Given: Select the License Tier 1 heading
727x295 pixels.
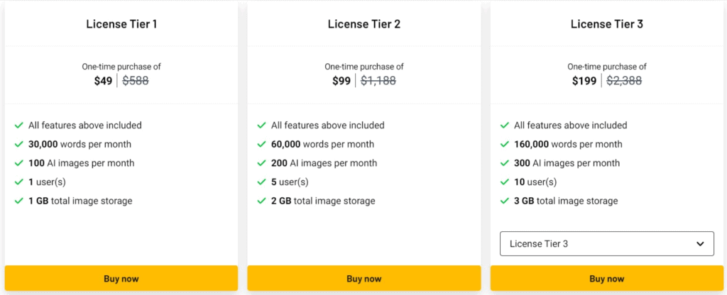Looking at the screenshot, I should (121, 24).
